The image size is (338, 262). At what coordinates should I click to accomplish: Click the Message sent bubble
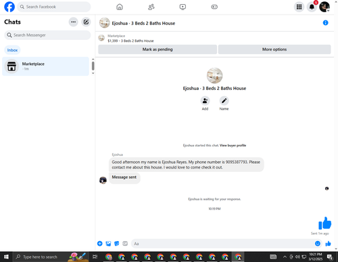point(124,177)
